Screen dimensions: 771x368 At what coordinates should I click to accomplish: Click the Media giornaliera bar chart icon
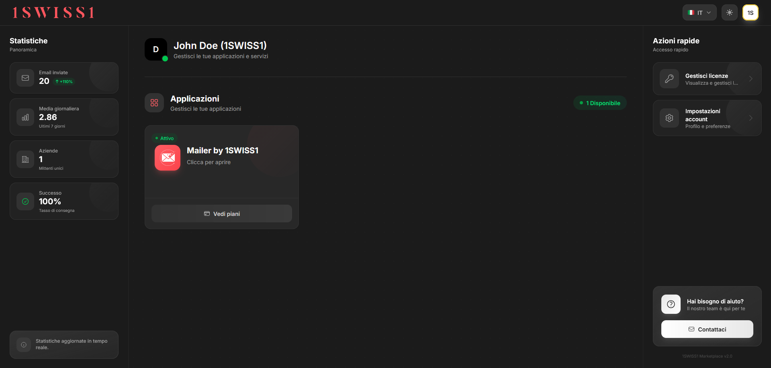point(25,117)
